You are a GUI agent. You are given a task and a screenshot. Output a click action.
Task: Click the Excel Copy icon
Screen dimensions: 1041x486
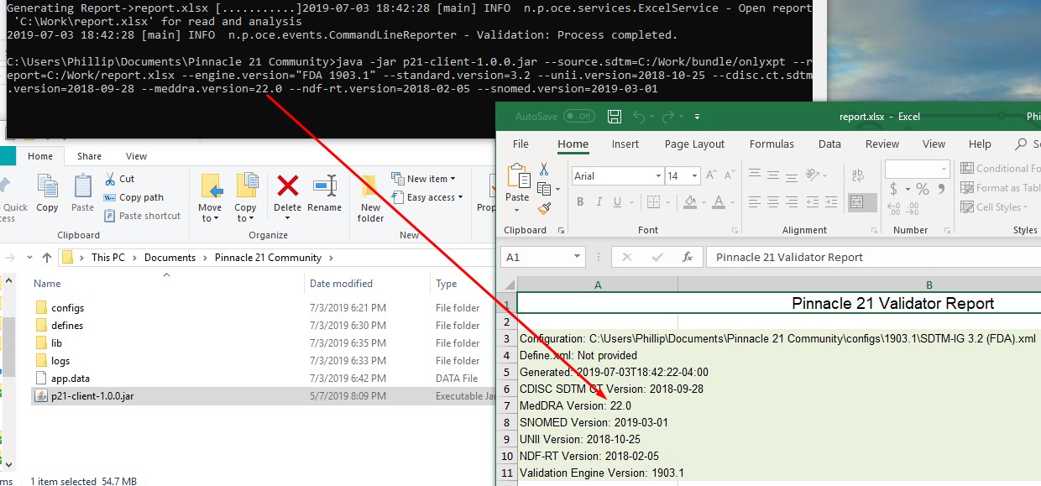(542, 188)
